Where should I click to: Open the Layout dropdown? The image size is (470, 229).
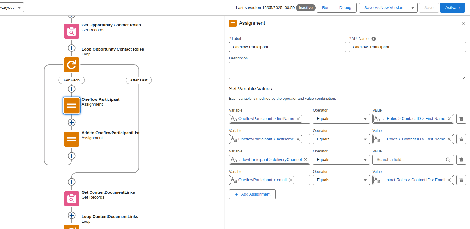point(12,7)
